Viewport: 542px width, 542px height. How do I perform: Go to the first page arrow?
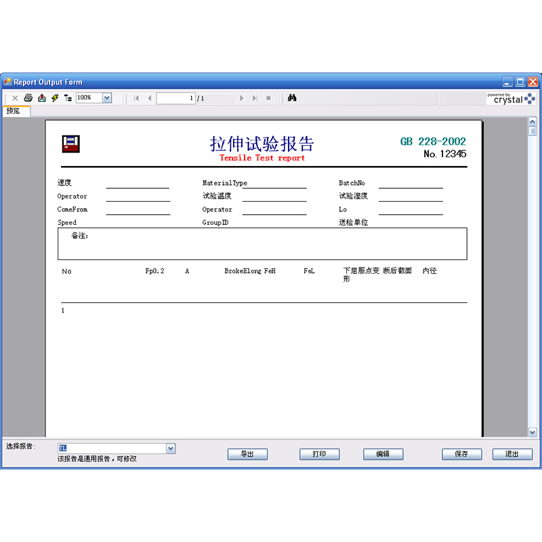136,98
